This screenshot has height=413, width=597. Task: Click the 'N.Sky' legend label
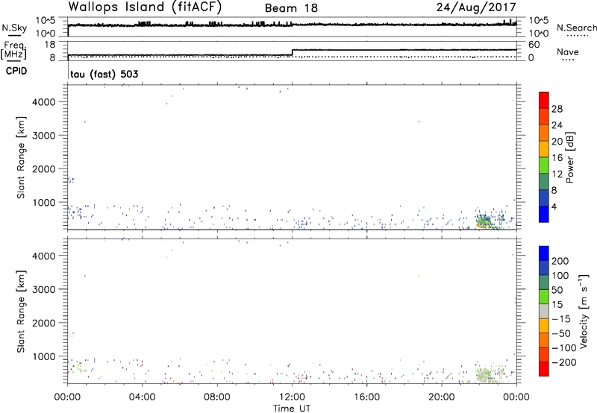coord(14,28)
